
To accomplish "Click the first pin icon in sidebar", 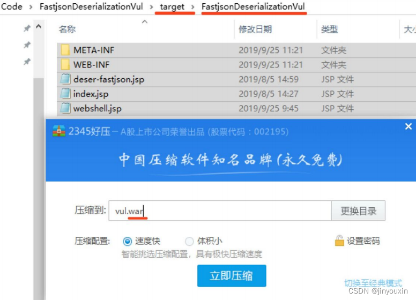I will click(x=27, y=28).
